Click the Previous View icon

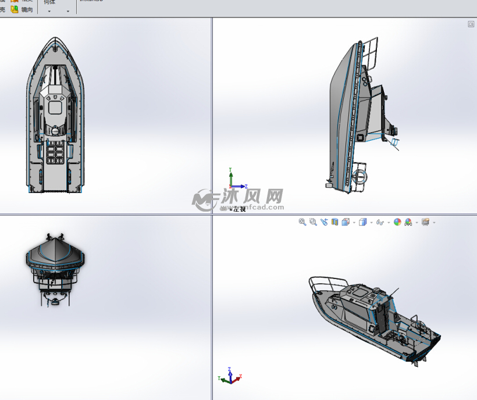[324, 222]
